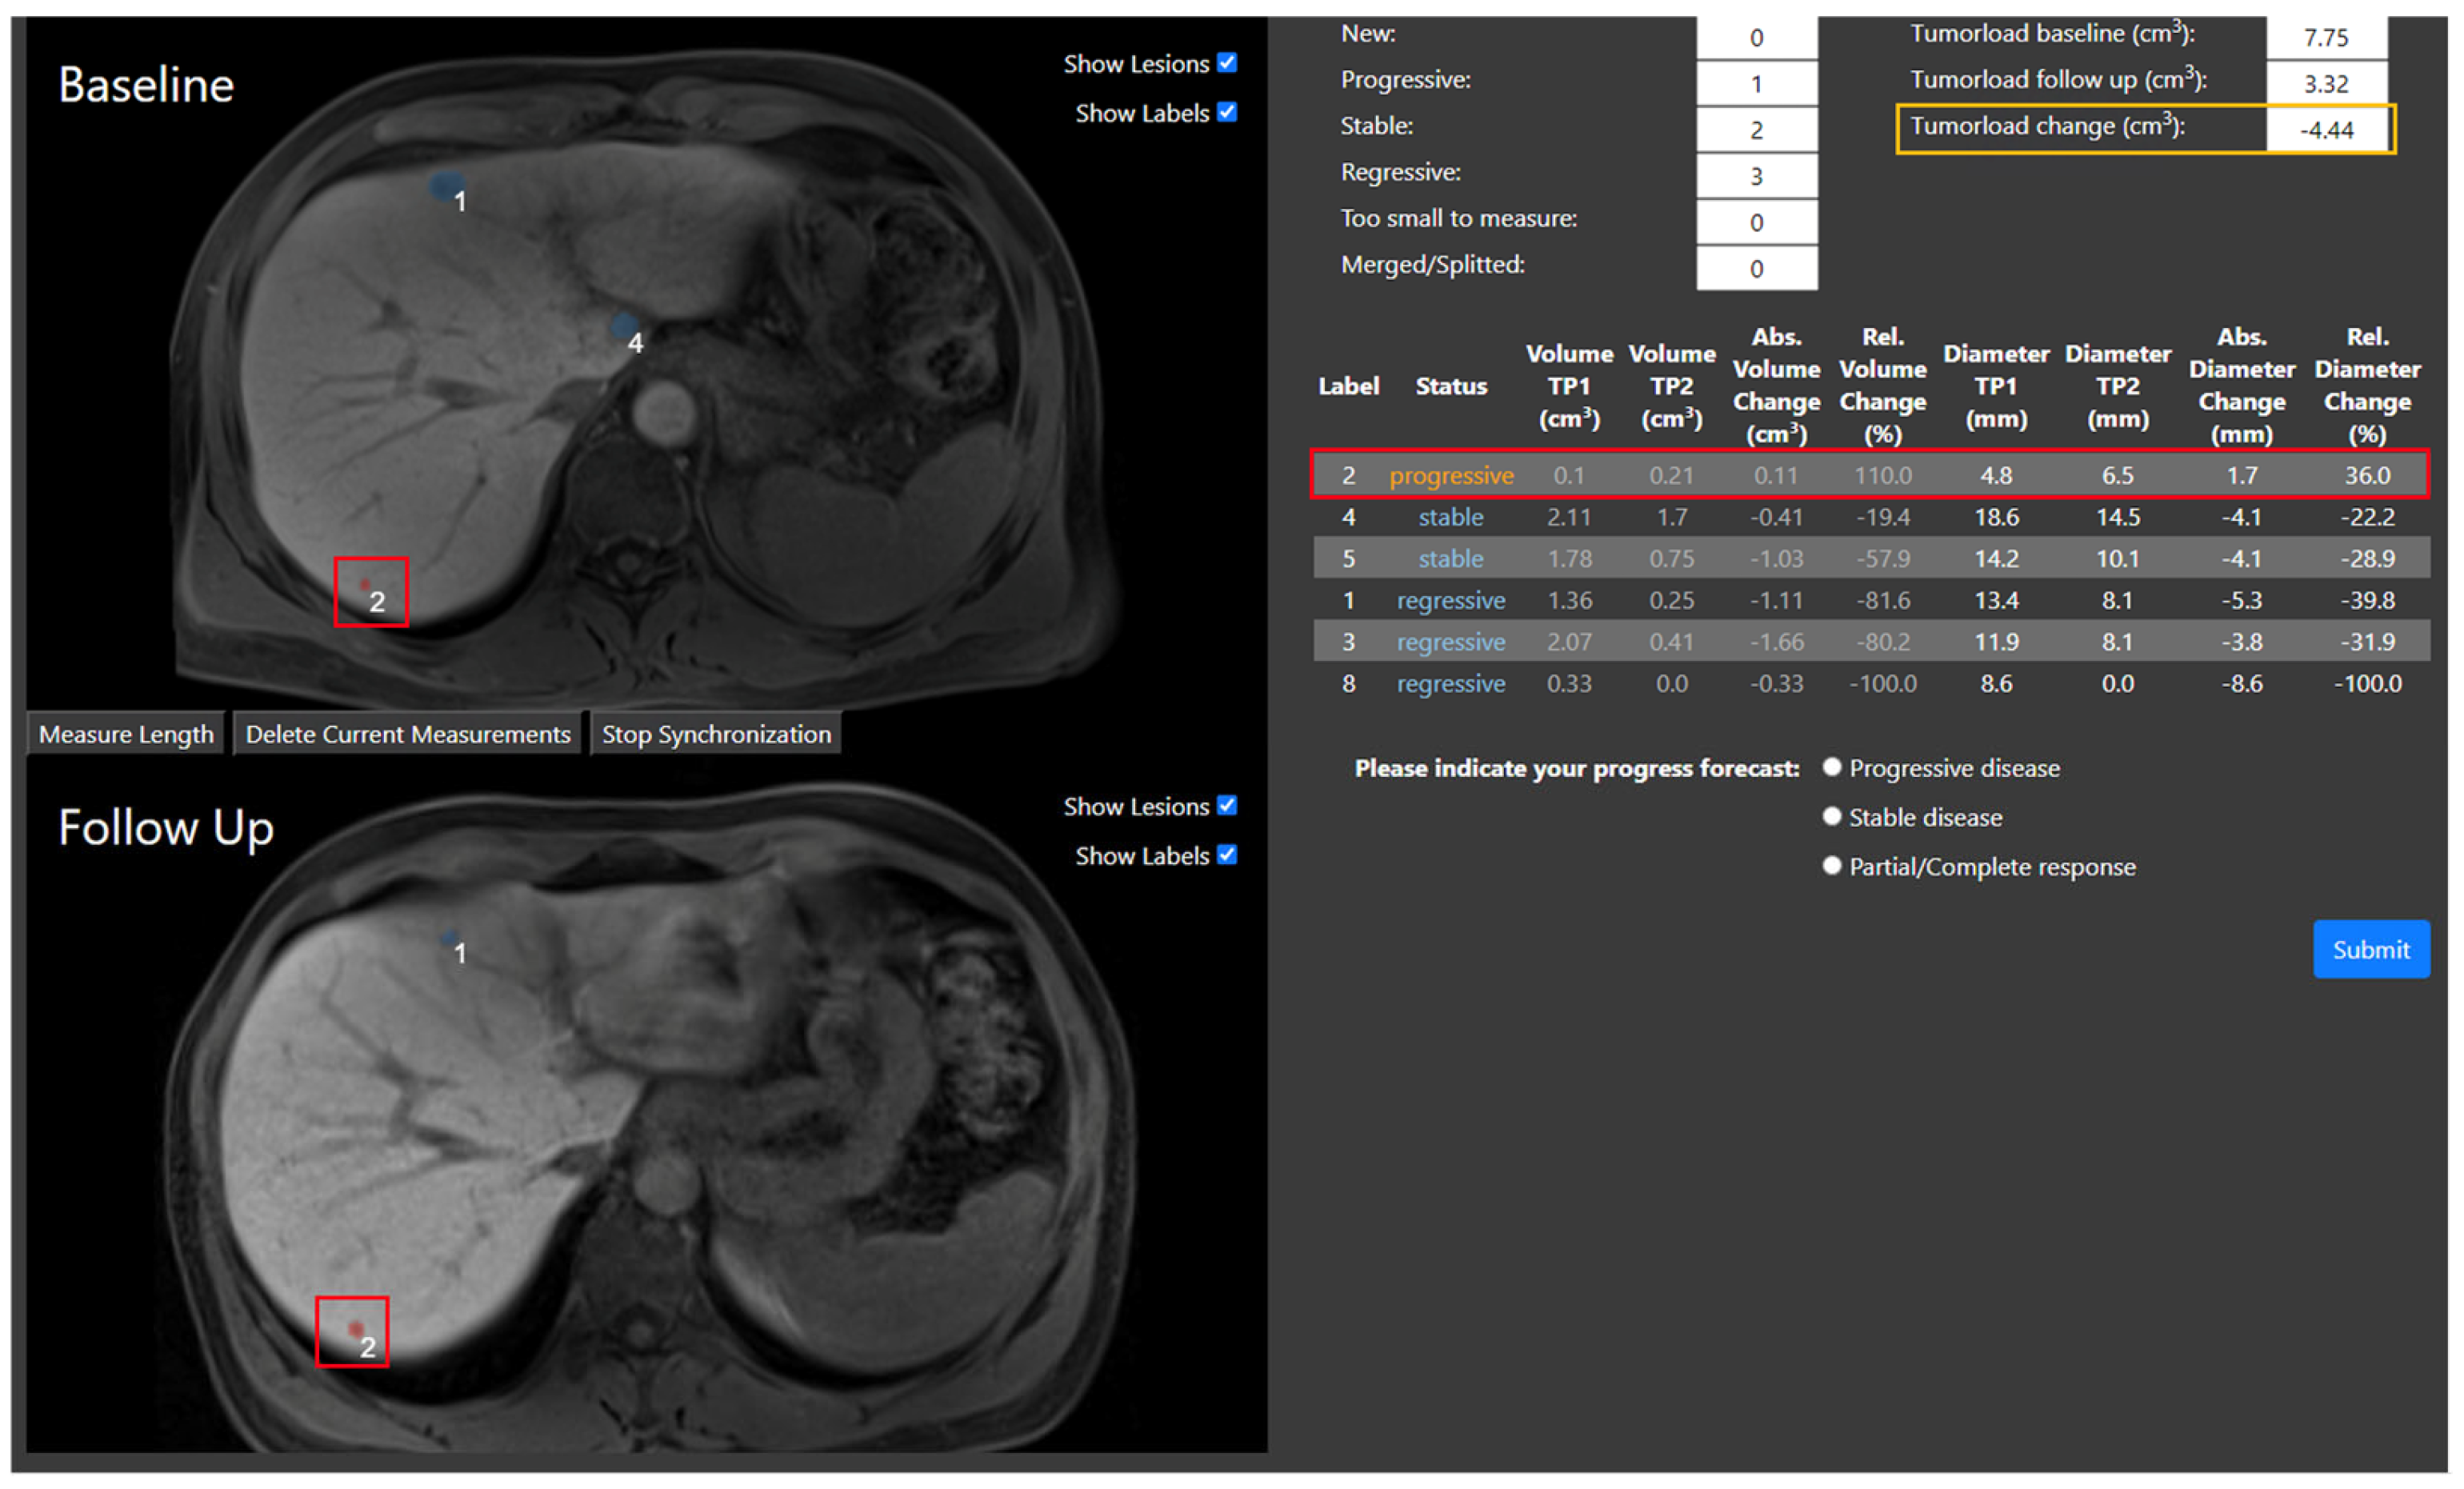Image resolution: width=2464 pixels, height=1489 pixels.
Task: Click the Tumorload change value field
Action: tap(2326, 130)
